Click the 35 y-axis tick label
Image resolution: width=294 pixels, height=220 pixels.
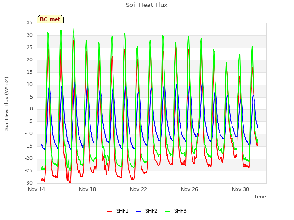(29, 22)
